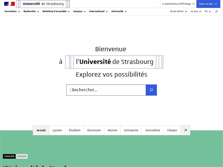Focus the Rechercher search field
The width and height of the screenshot is (223, 167).
coord(106,90)
